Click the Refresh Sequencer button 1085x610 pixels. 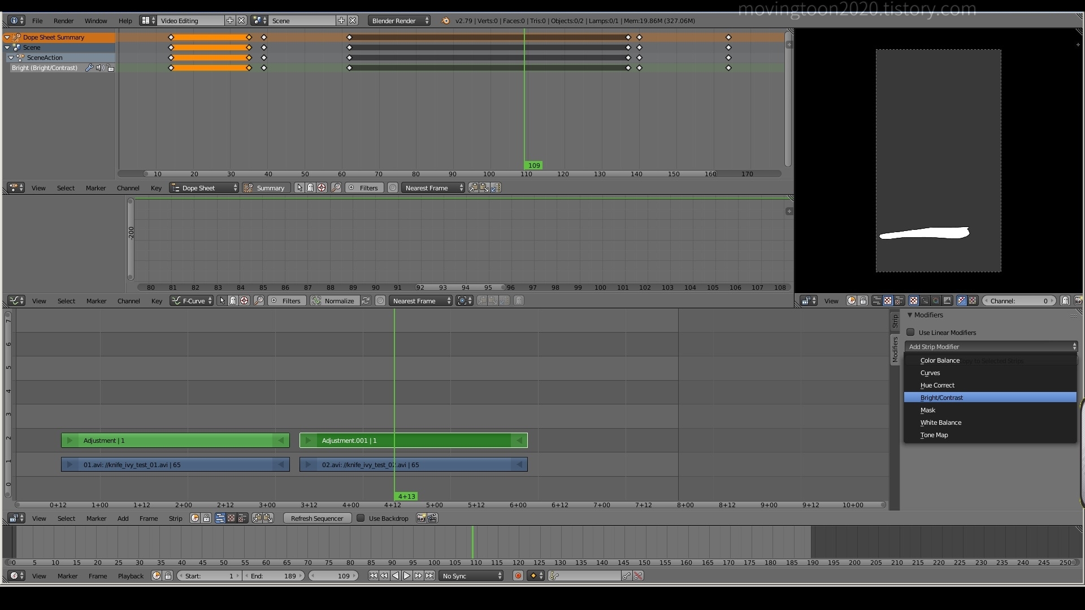click(317, 518)
